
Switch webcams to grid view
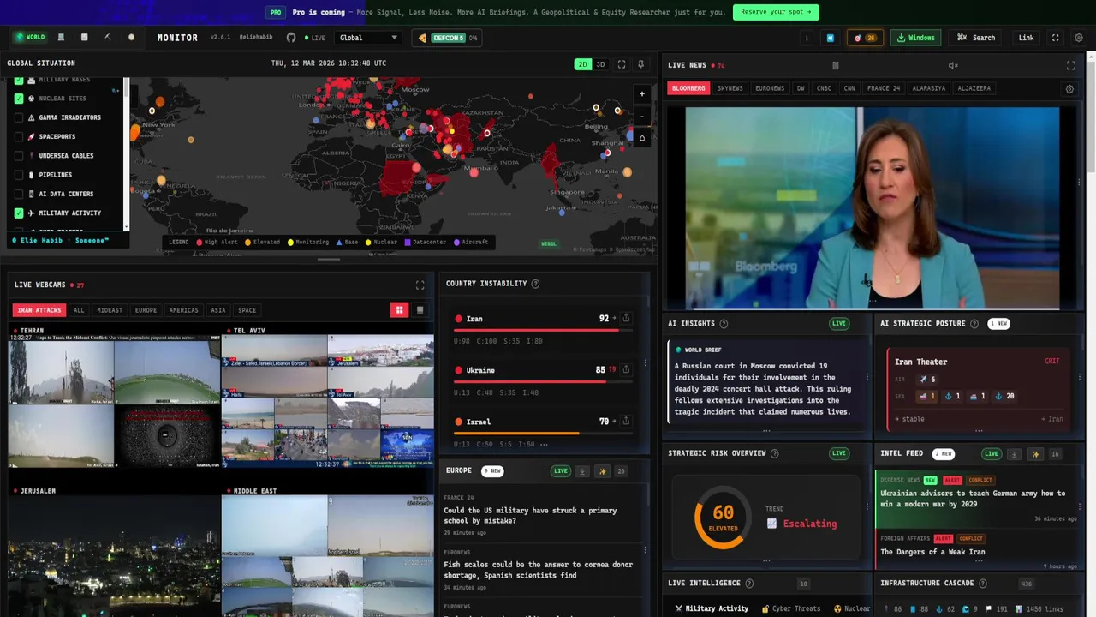pyautogui.click(x=399, y=310)
